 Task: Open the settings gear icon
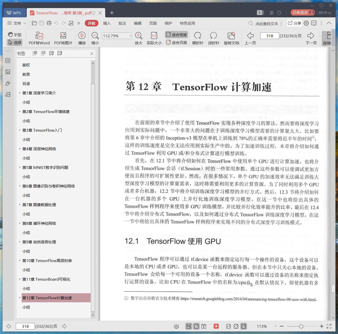(x=306, y=23)
